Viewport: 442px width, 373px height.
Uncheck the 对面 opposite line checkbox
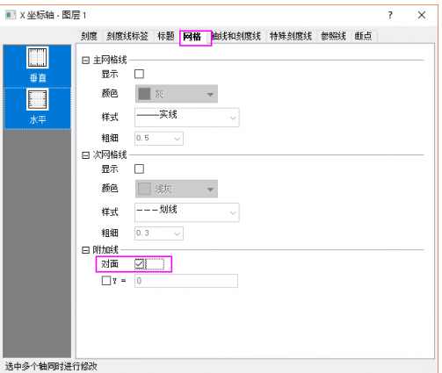click(x=140, y=264)
